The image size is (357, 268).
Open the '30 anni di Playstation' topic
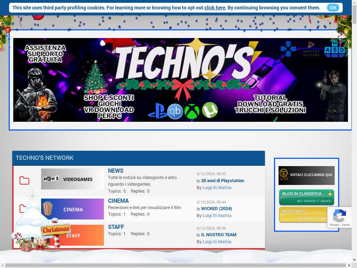[x=222, y=180]
